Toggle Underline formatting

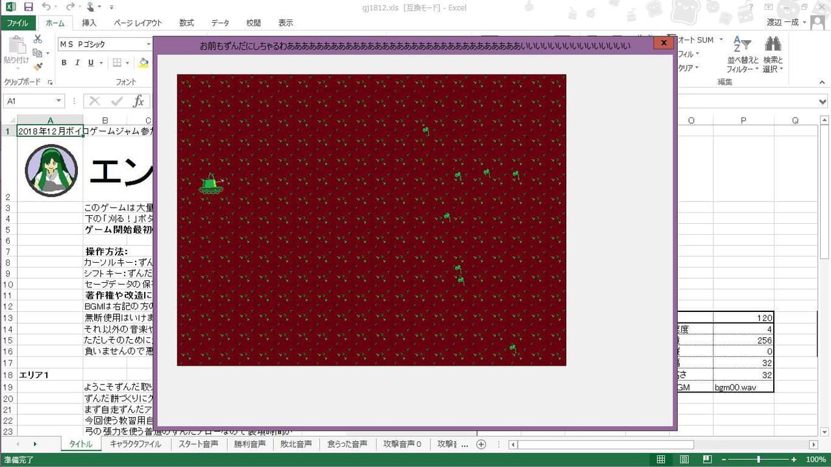(x=91, y=63)
